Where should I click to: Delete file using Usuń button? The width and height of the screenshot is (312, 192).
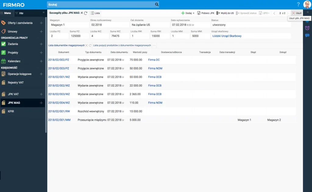296,13
